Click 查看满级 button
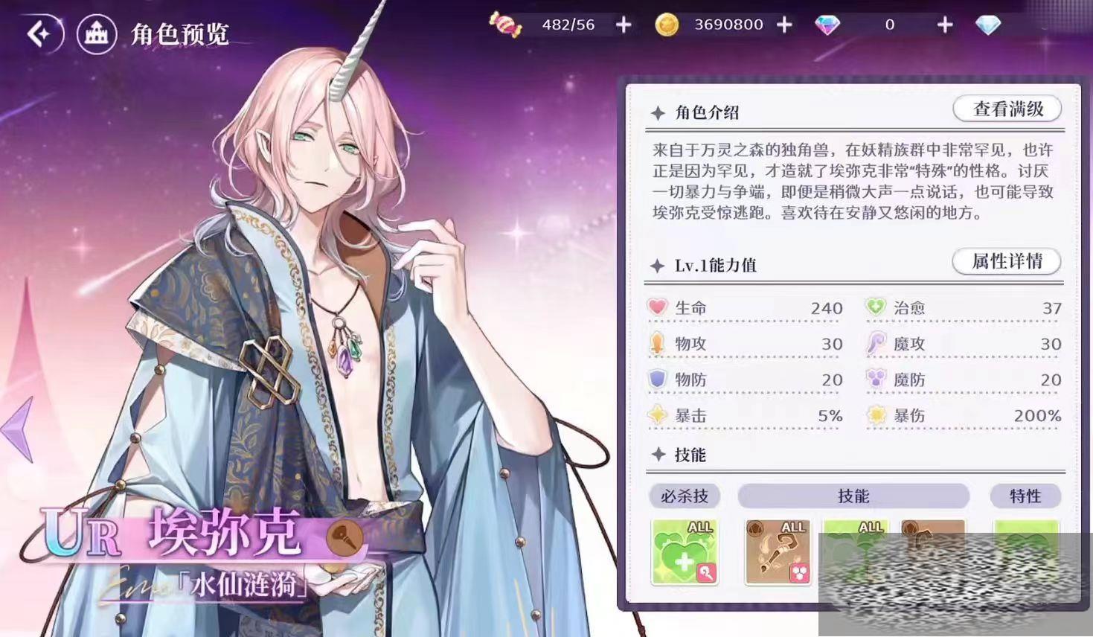The width and height of the screenshot is (1093, 637). coord(1007,109)
